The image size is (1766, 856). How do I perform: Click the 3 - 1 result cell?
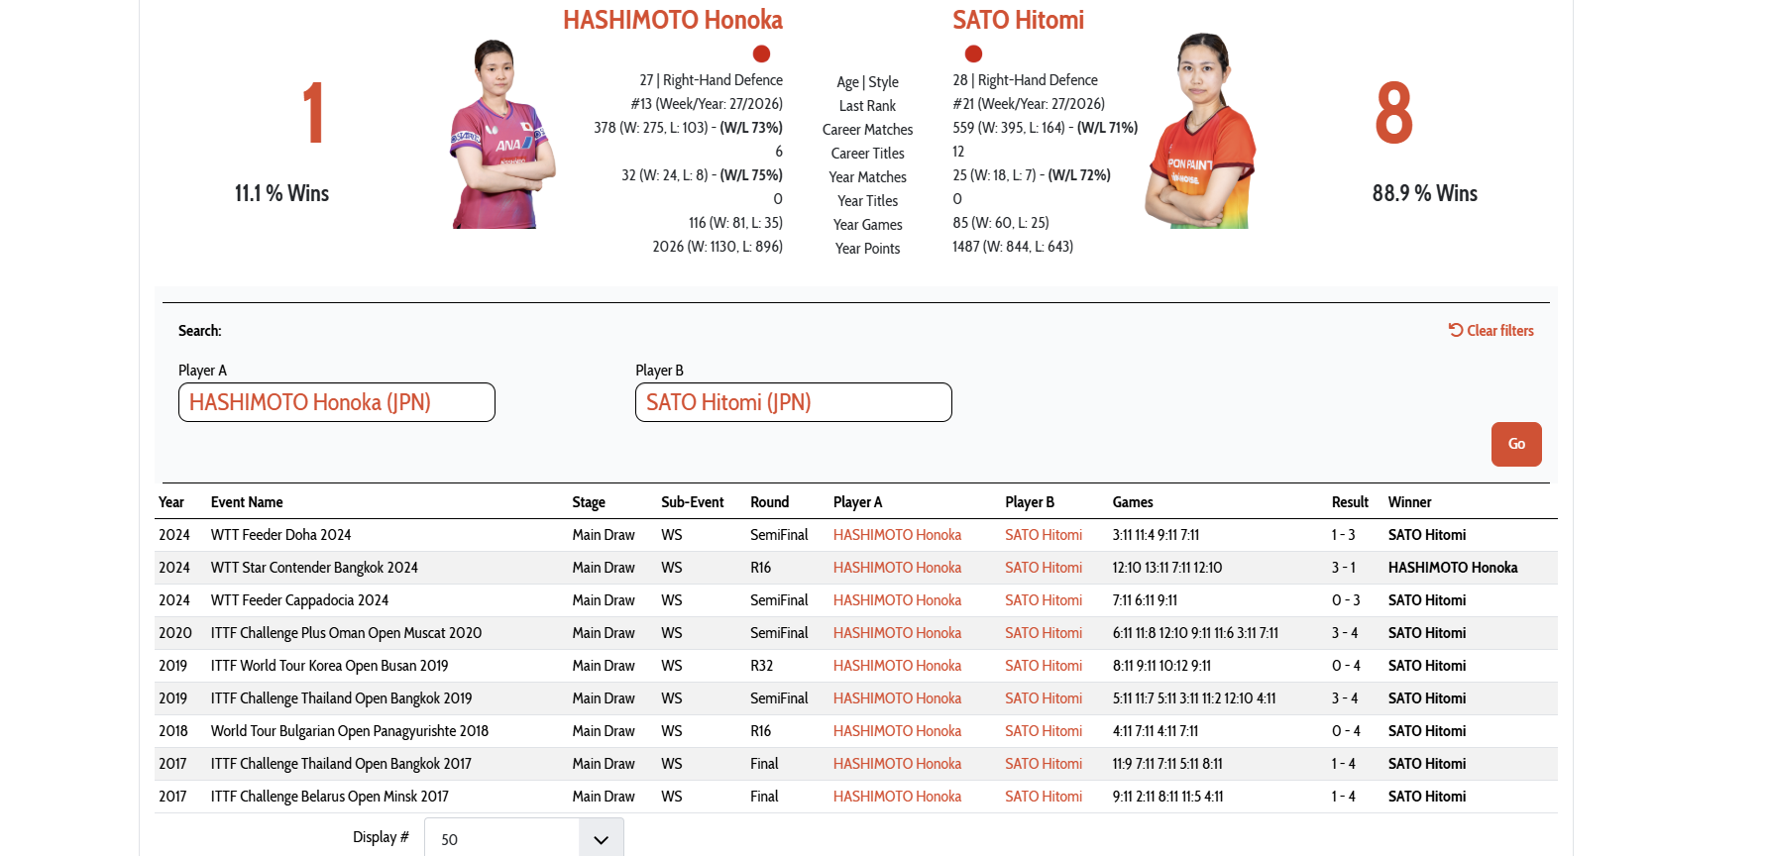(x=1343, y=568)
